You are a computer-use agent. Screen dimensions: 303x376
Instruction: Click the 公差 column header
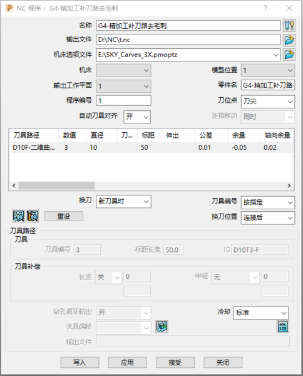pyautogui.click(x=211, y=135)
